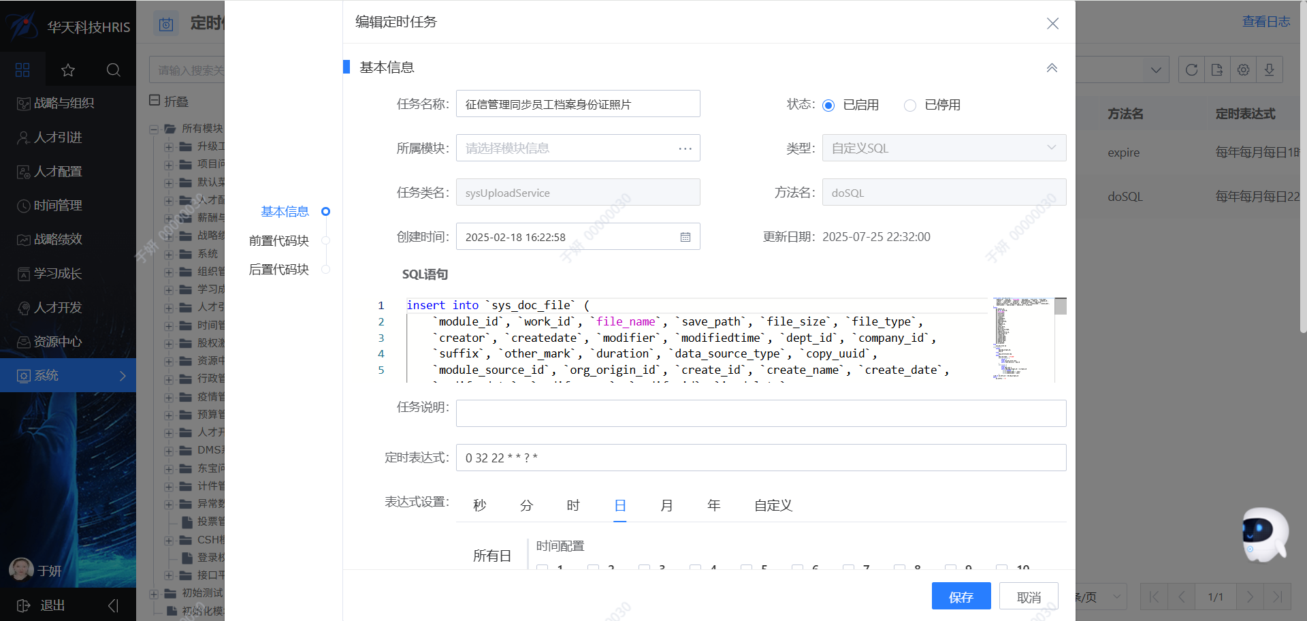The width and height of the screenshot is (1307, 621).
Task: Click the download icon in the table toolbar
Action: coord(1269,69)
